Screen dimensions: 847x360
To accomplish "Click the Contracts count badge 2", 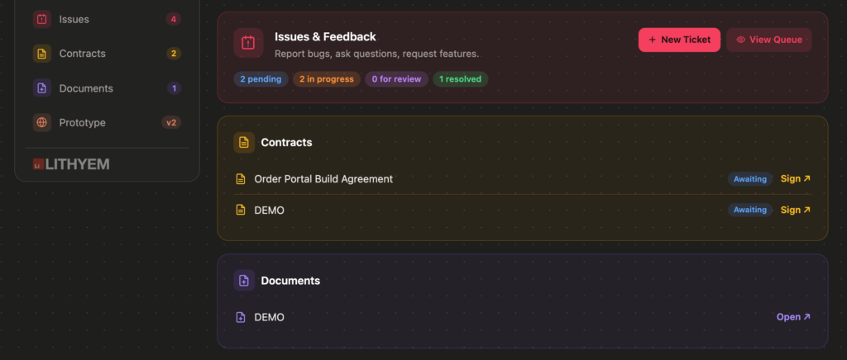I will click(174, 54).
